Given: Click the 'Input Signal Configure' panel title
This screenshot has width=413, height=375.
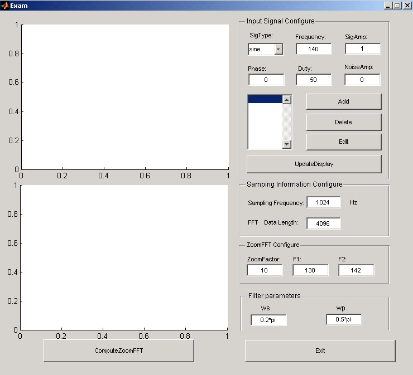Looking at the screenshot, I should [x=281, y=21].
